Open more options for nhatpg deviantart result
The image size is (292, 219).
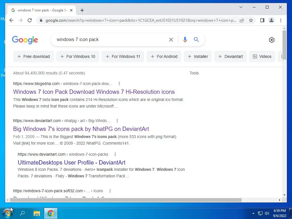117,121
